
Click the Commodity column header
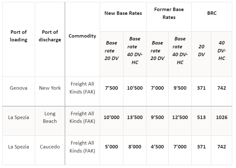pos(82,36)
